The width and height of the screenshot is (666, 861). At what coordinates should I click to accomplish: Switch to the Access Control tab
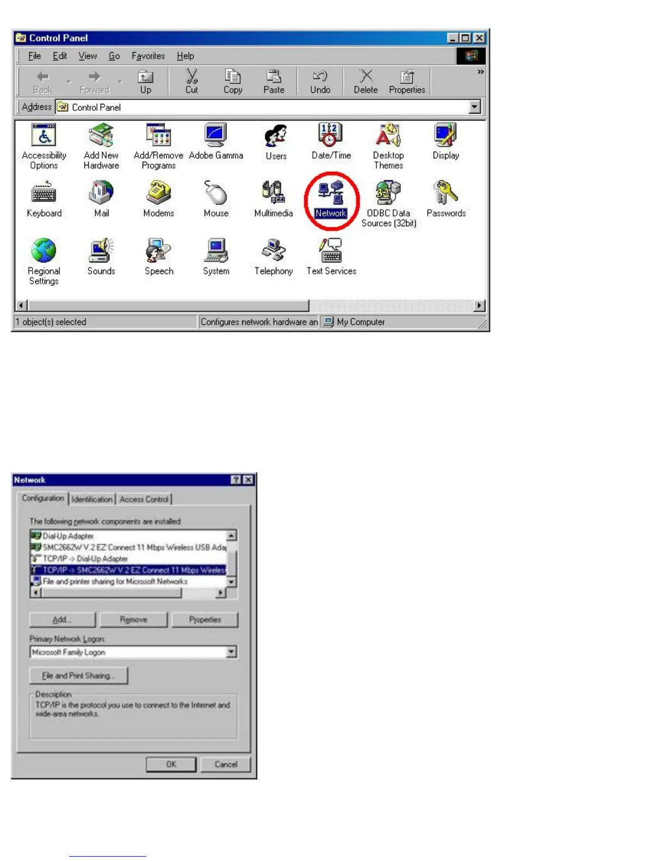144,499
